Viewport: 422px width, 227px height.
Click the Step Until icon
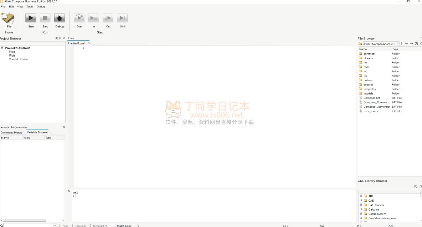pyautogui.click(x=122, y=18)
